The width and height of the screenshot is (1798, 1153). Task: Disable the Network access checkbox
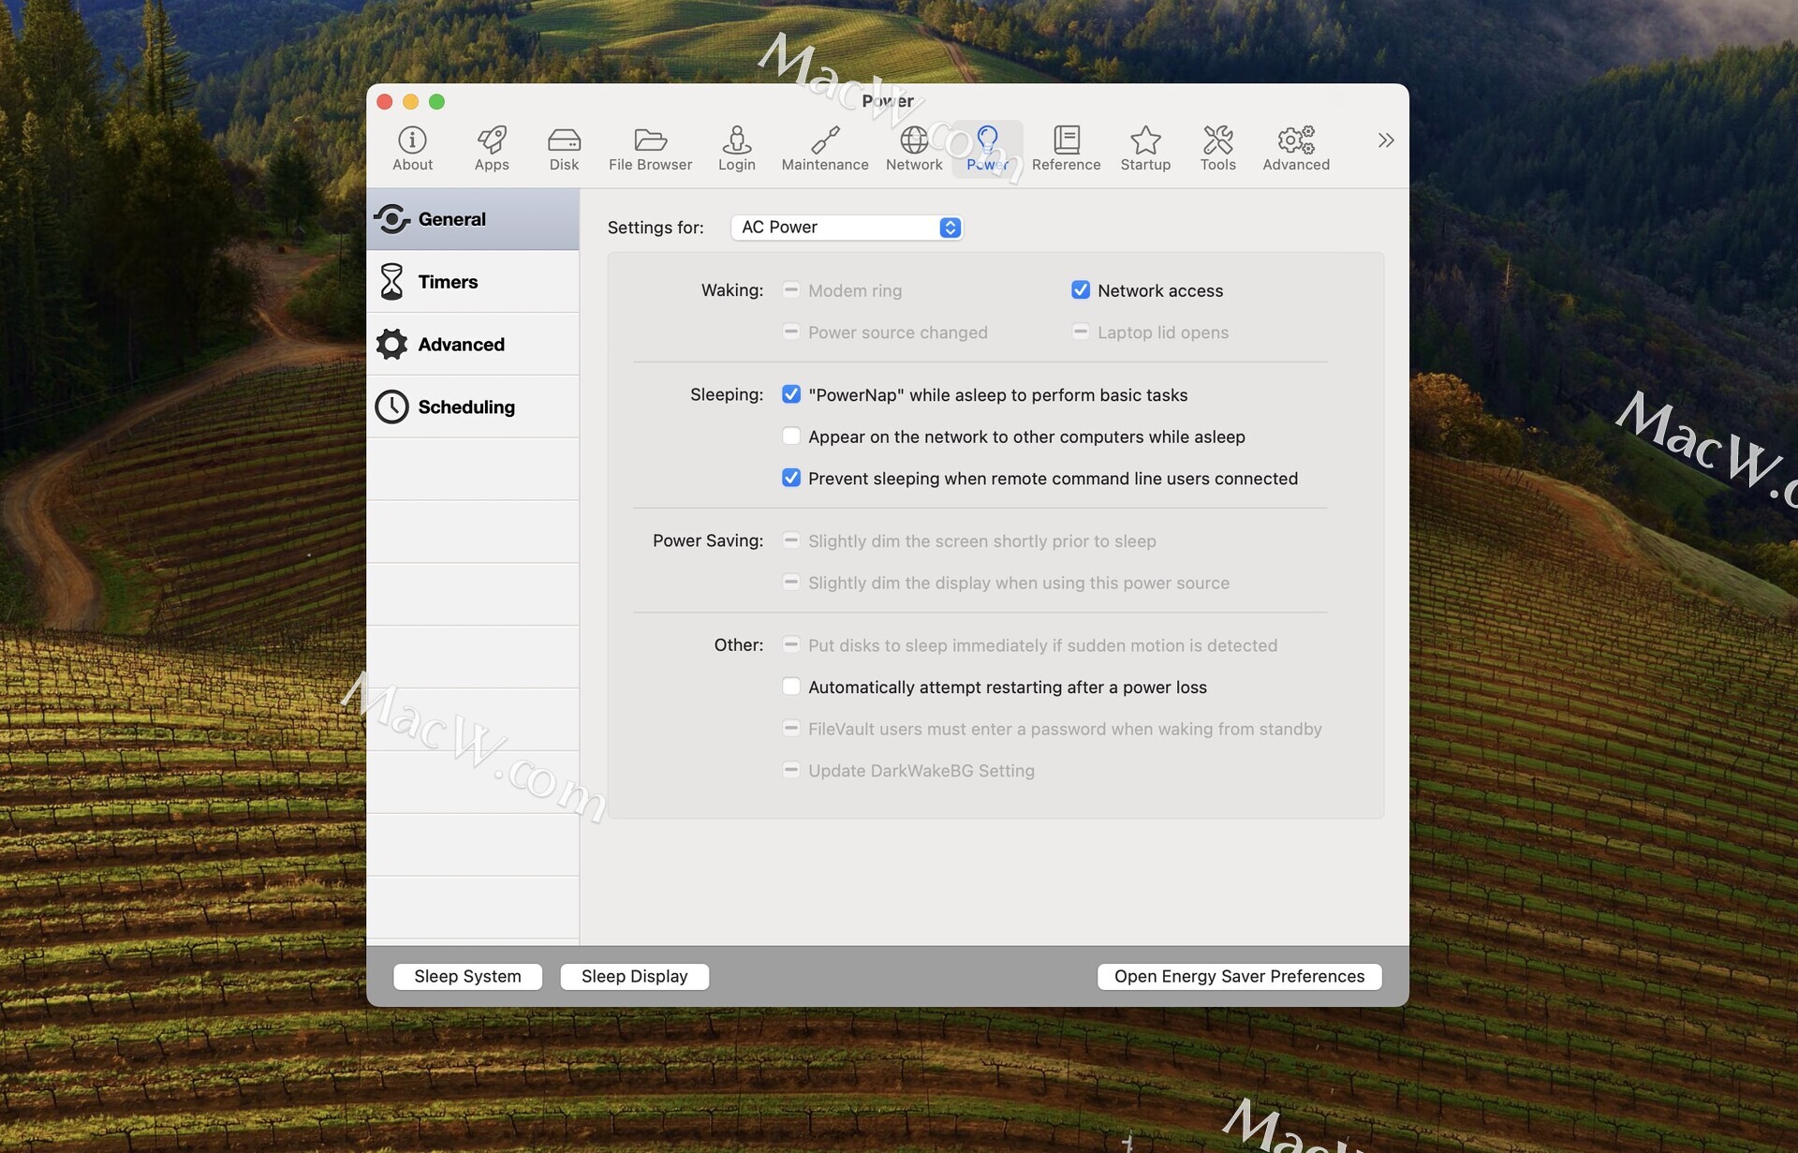[x=1080, y=290]
